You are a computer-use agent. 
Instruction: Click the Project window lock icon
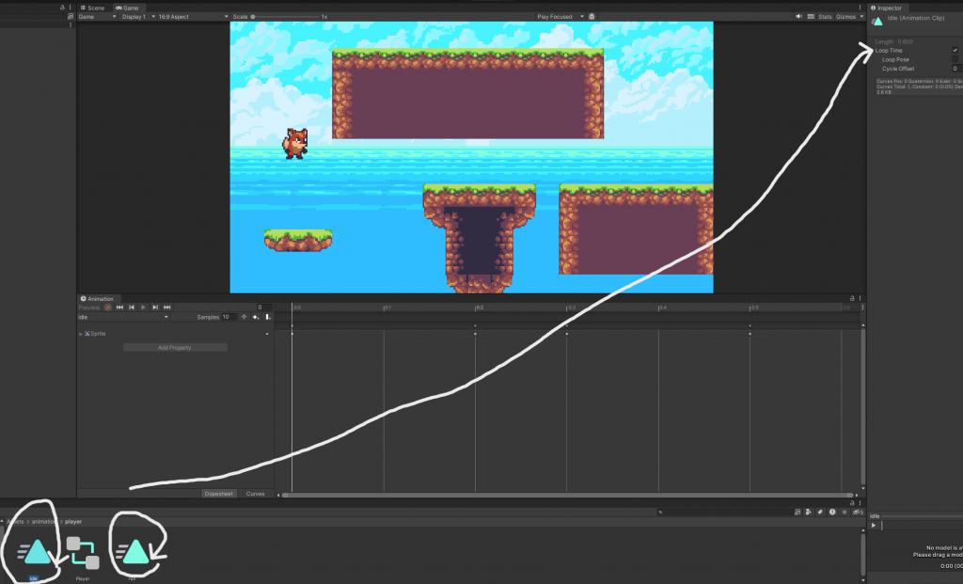[852, 503]
